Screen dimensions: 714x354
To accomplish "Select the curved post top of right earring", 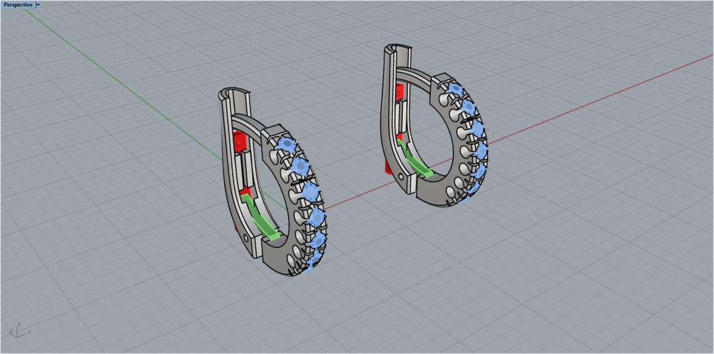I will click(397, 48).
